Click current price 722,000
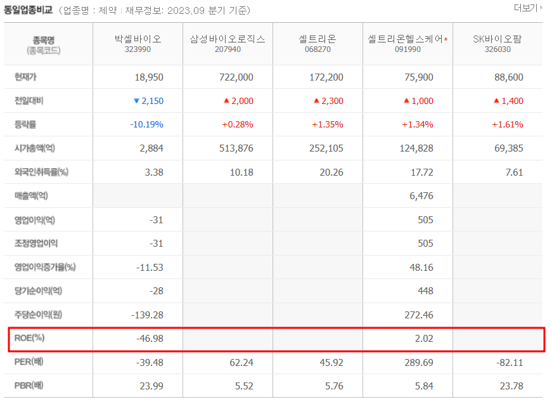552x404 pixels. [x=236, y=77]
